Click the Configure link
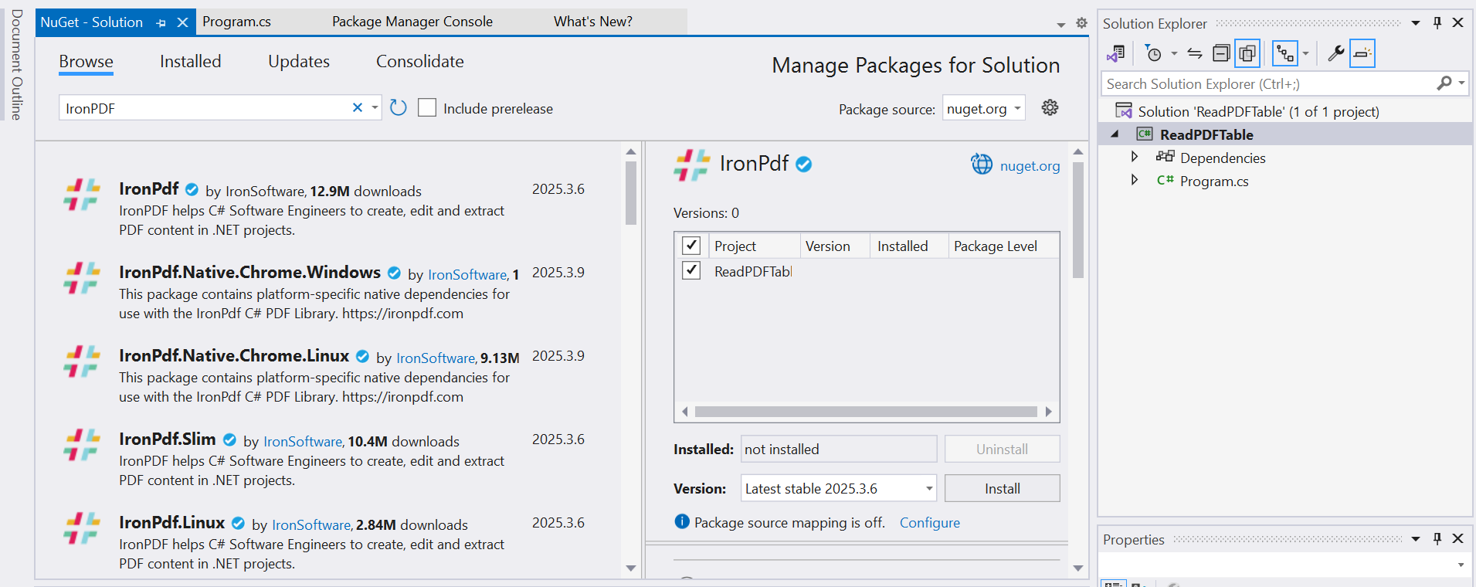Screen dimensions: 1476x587 [930, 523]
